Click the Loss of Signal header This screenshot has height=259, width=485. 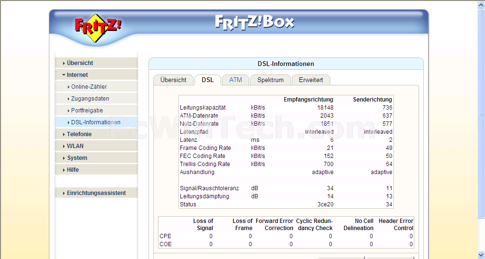point(203,225)
